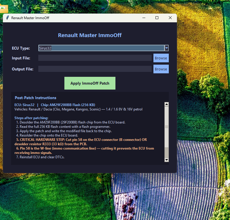Focus the Output File path field
The height and width of the screenshot is (220, 230).
[x=95, y=69]
